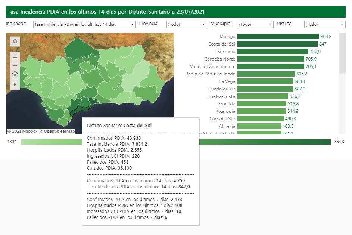
Task: Click the "750,9" bar value
Action: pyautogui.click(x=315, y=52)
